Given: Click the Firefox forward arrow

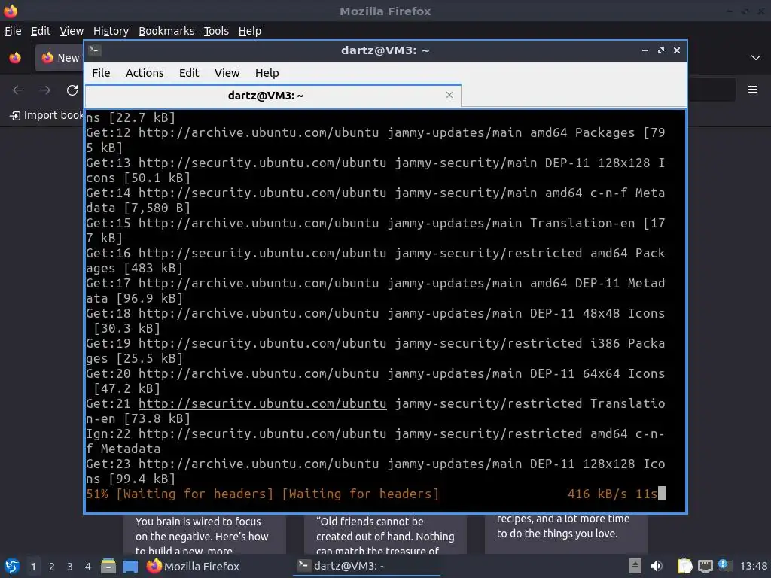Looking at the screenshot, I should 45,90.
